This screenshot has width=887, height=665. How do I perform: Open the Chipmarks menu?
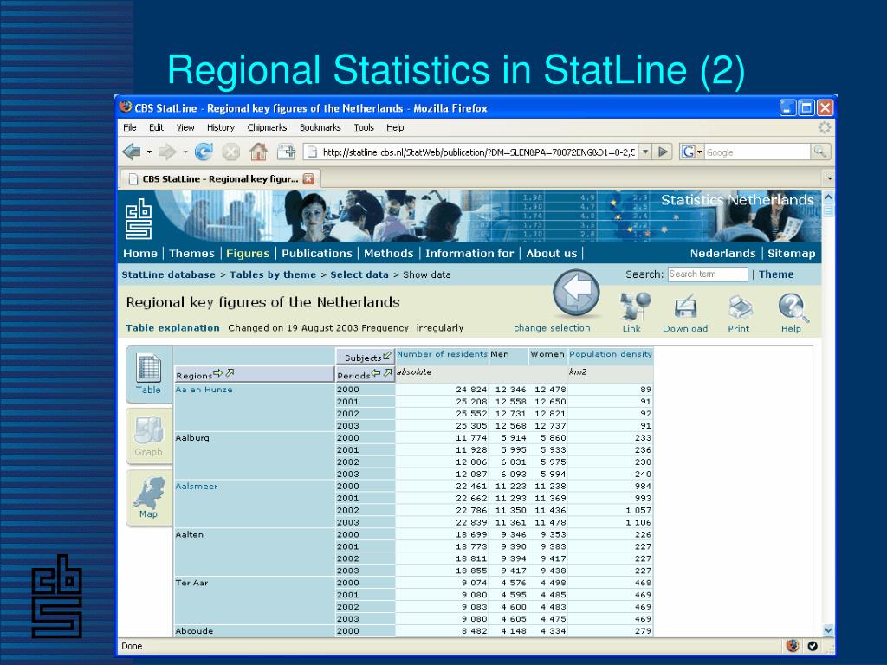click(x=267, y=128)
